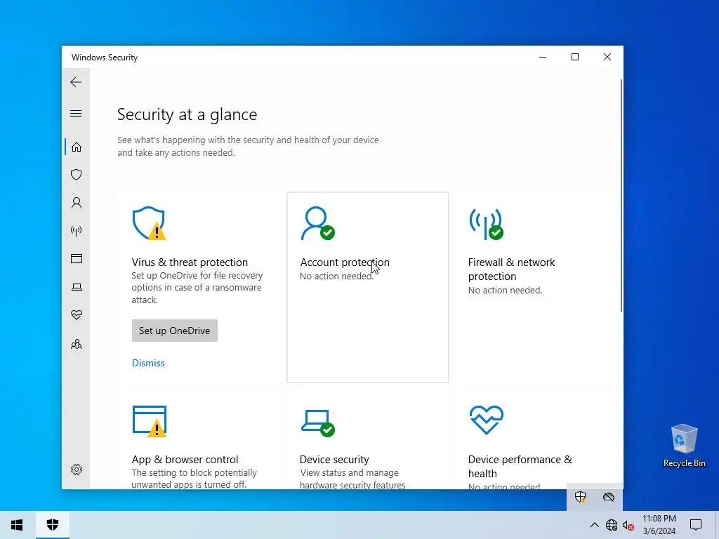Open Firewall & network antenna icon in sidebar
Screen dimensions: 719x539
tap(76, 230)
